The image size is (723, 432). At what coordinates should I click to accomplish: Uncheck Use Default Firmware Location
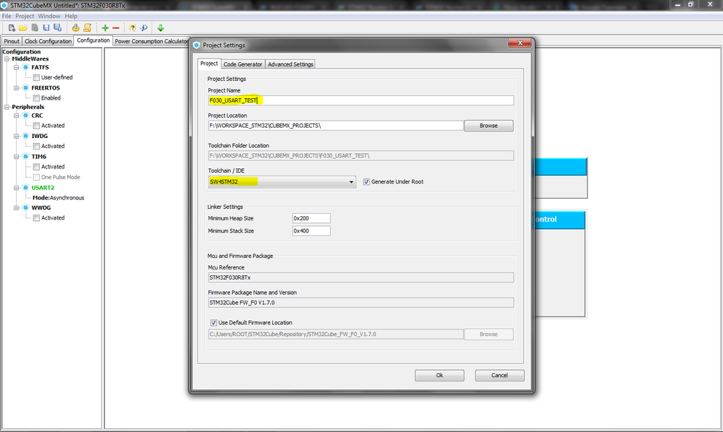click(x=213, y=323)
